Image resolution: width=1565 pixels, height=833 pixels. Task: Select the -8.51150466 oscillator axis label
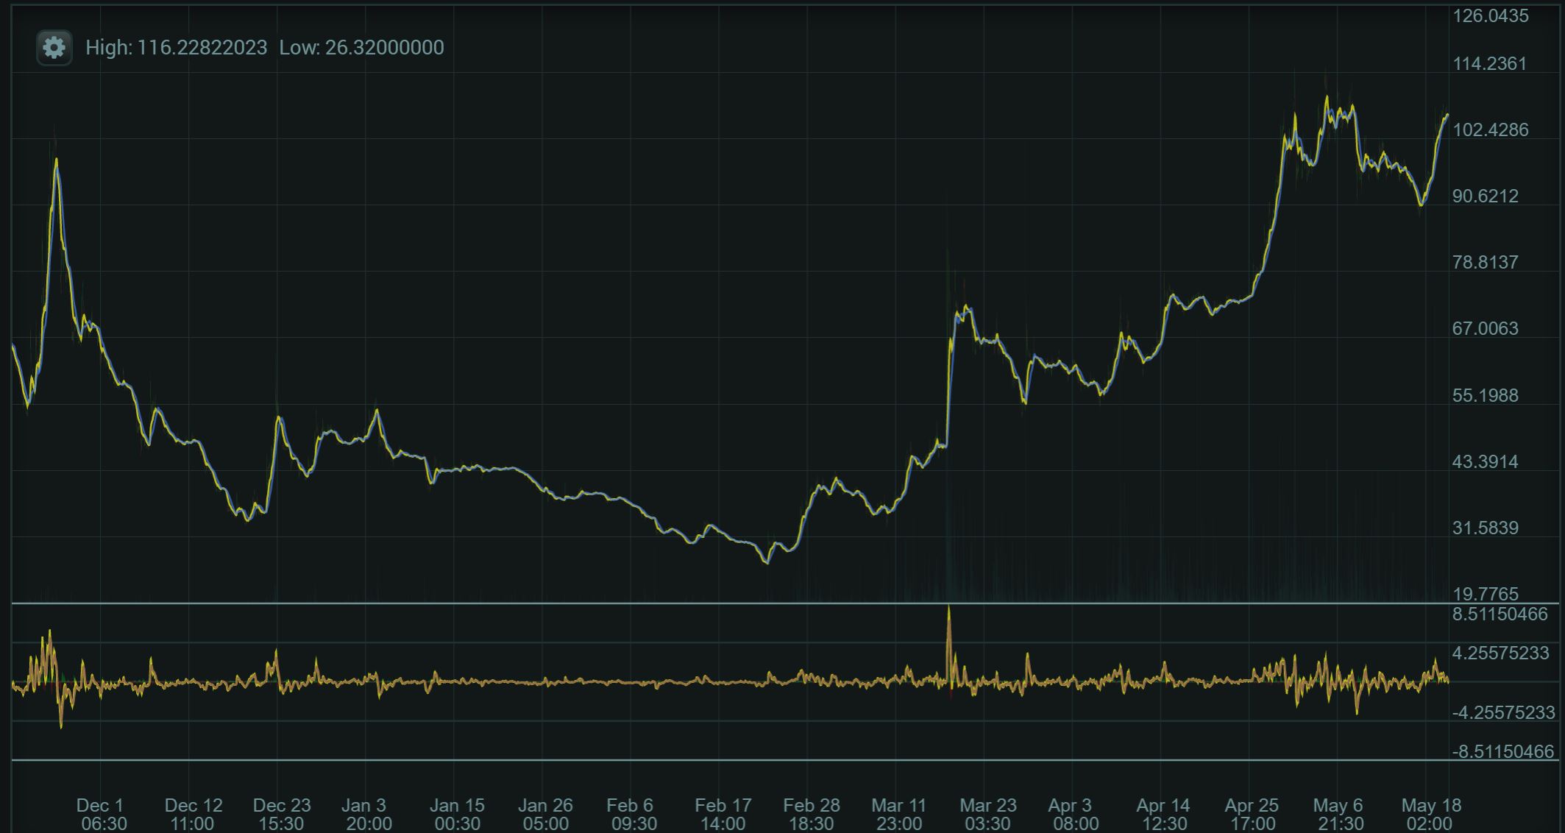(1502, 752)
